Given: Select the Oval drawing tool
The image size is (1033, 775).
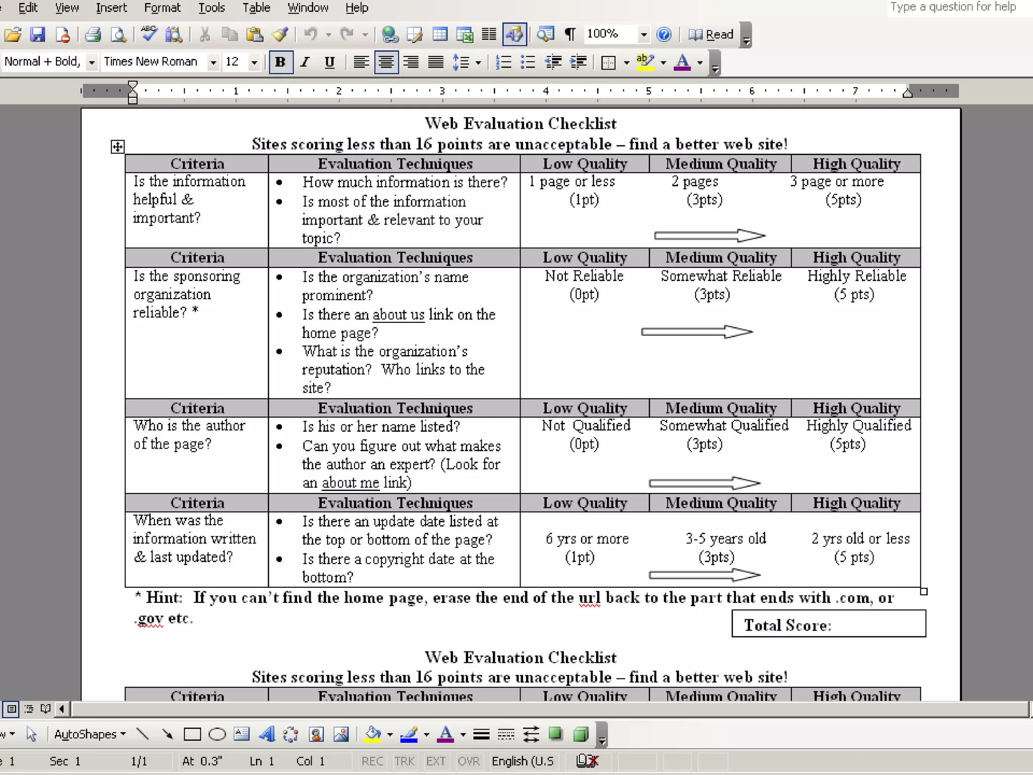Looking at the screenshot, I should [217, 734].
